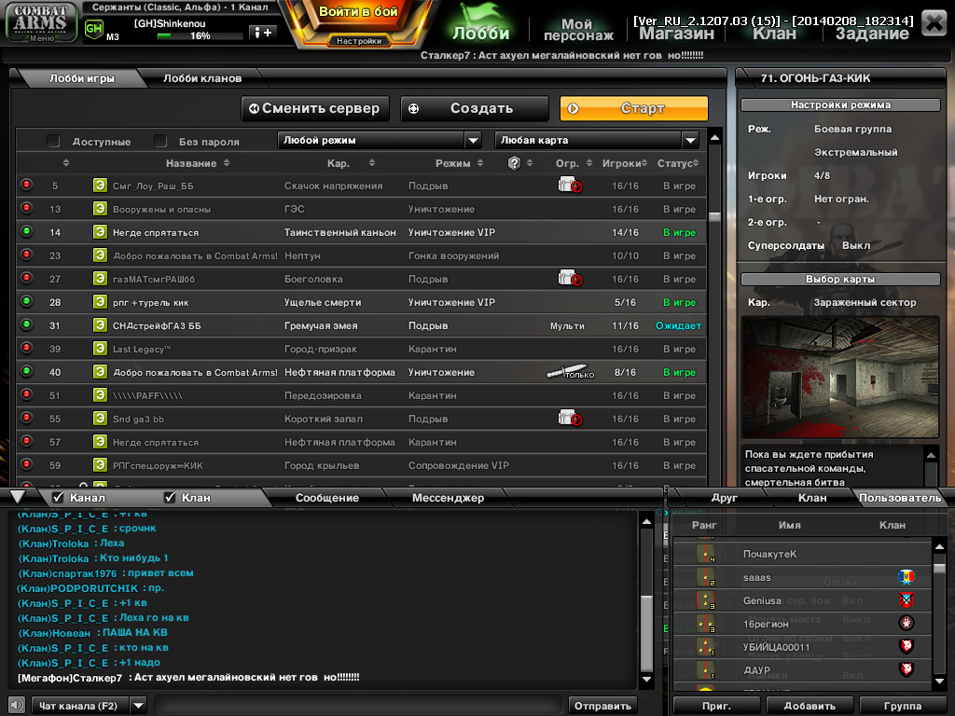This screenshot has height=716, width=955.
Task: Enable the Без пароля checkbox
Action: coord(160,142)
